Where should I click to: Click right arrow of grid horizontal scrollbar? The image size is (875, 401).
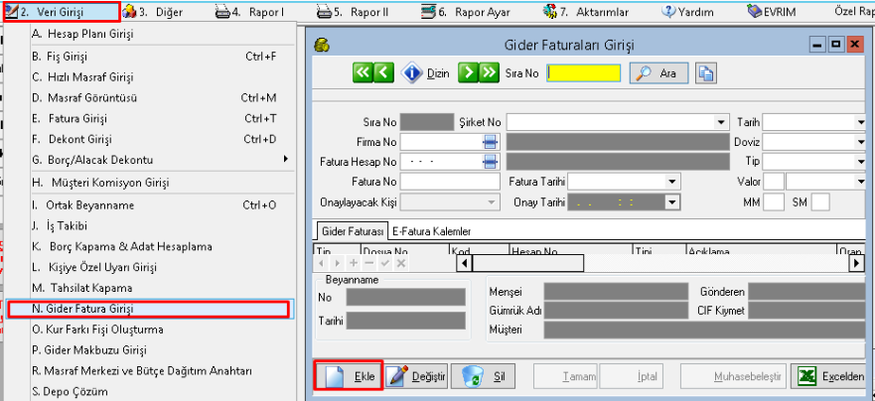(856, 263)
